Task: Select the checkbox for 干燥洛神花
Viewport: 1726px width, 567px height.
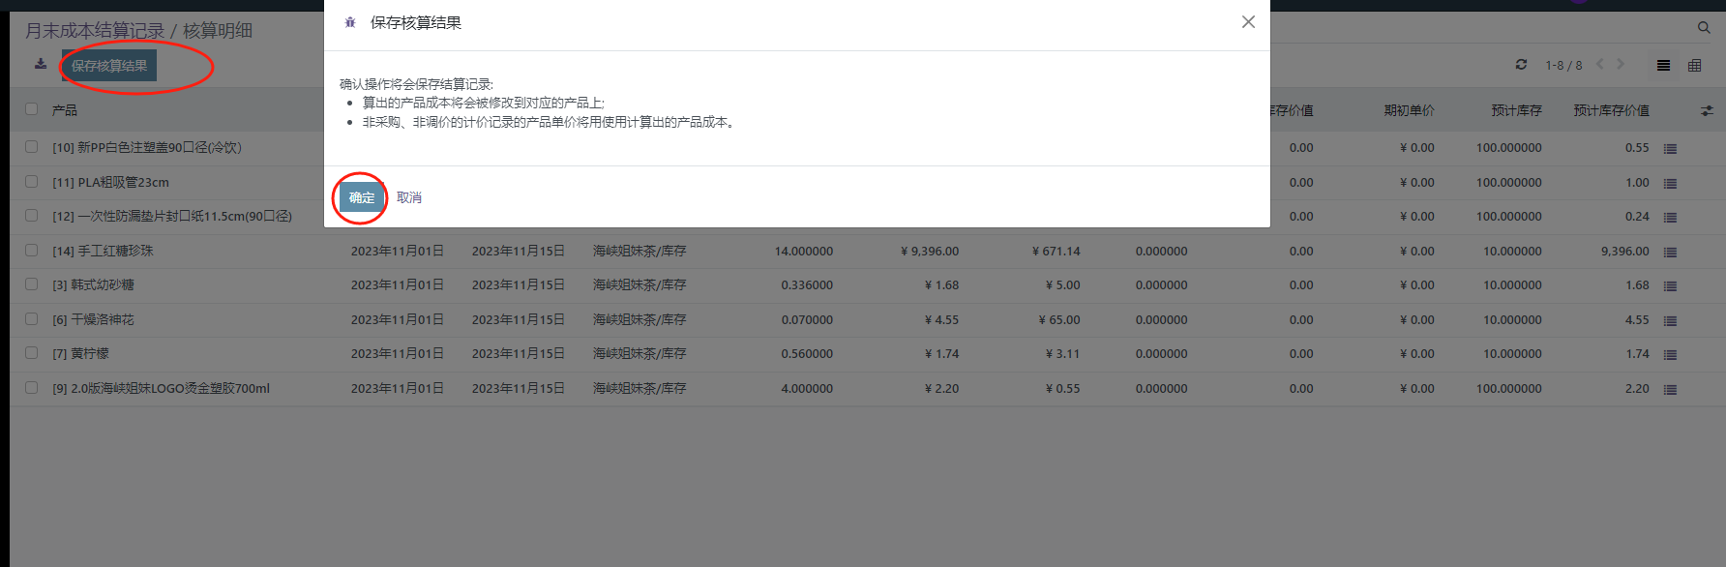Action: 32,319
